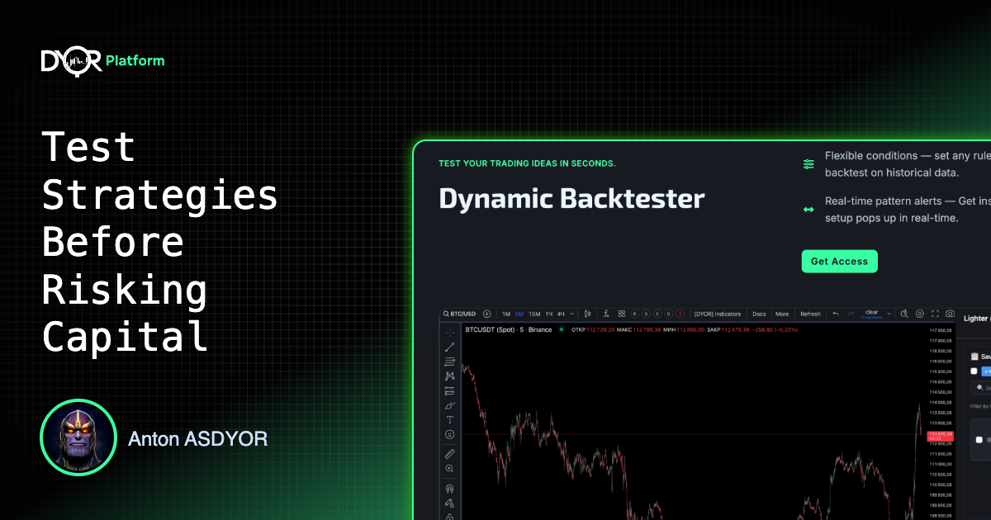Click the blue button in saved panel

click(x=986, y=371)
